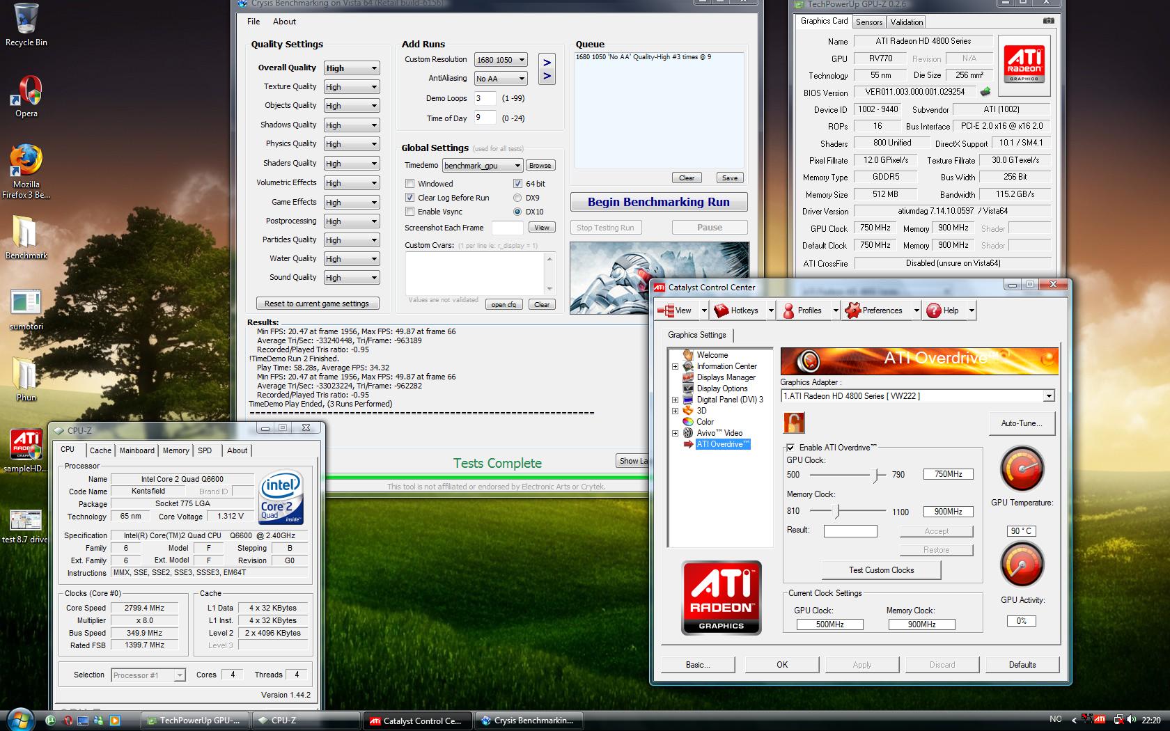Open the AntiAliasing dropdown
The image size is (1170, 731).
[x=501, y=79]
